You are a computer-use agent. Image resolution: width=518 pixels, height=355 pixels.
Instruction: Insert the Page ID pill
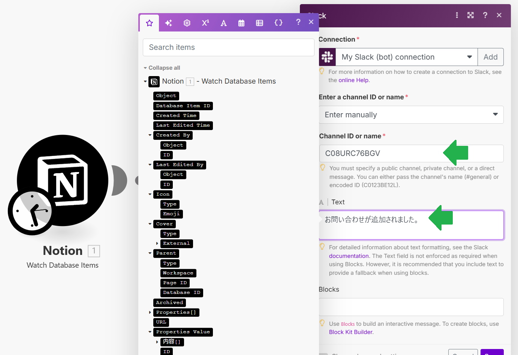(x=175, y=283)
